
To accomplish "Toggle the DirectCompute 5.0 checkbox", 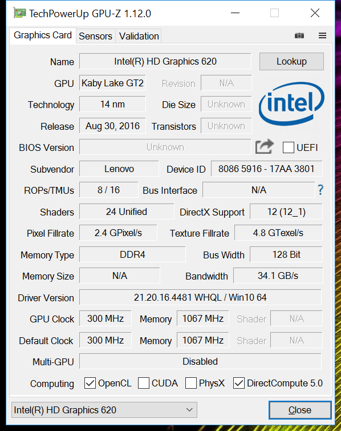I will click(239, 383).
